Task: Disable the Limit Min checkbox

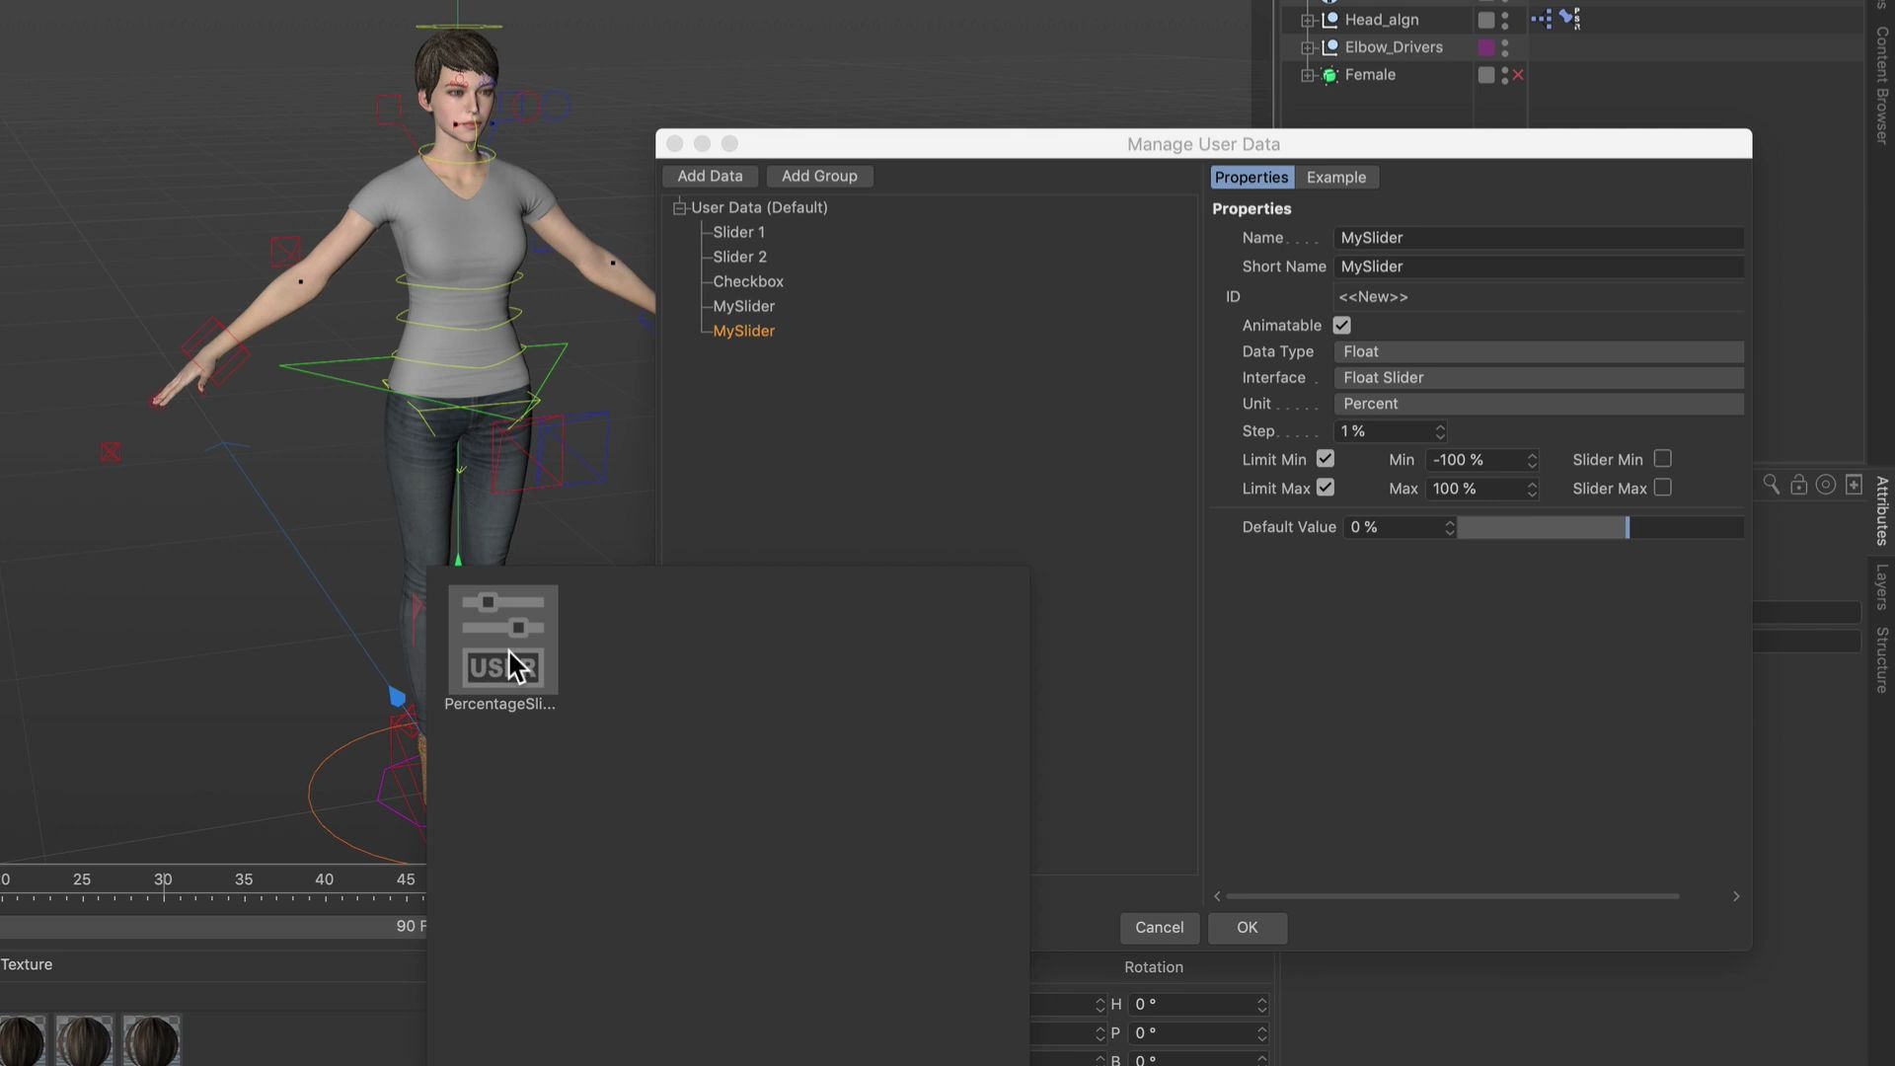Action: 1326,459
